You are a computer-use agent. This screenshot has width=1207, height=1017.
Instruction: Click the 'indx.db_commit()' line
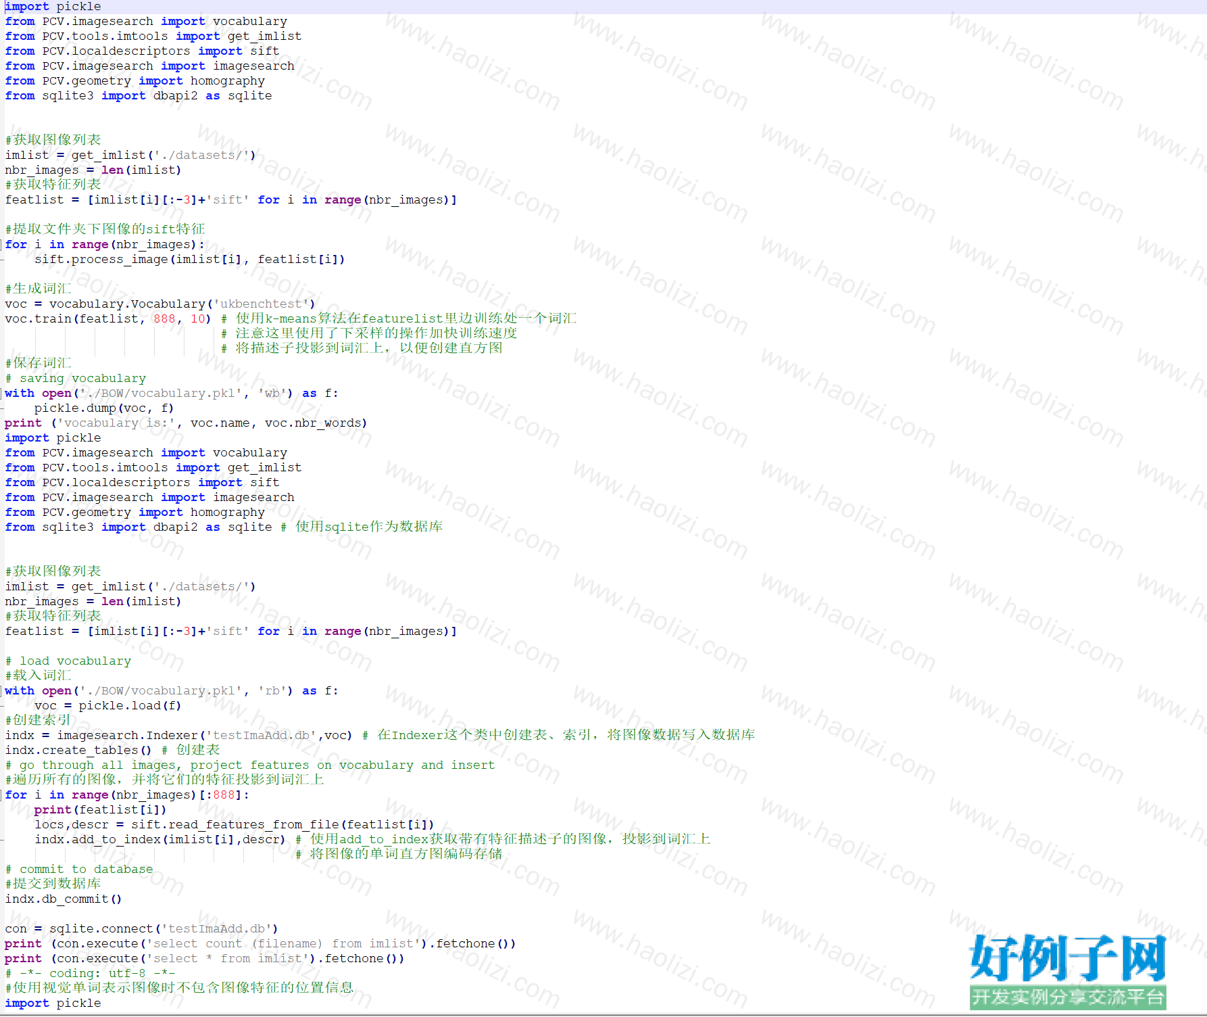[64, 899]
